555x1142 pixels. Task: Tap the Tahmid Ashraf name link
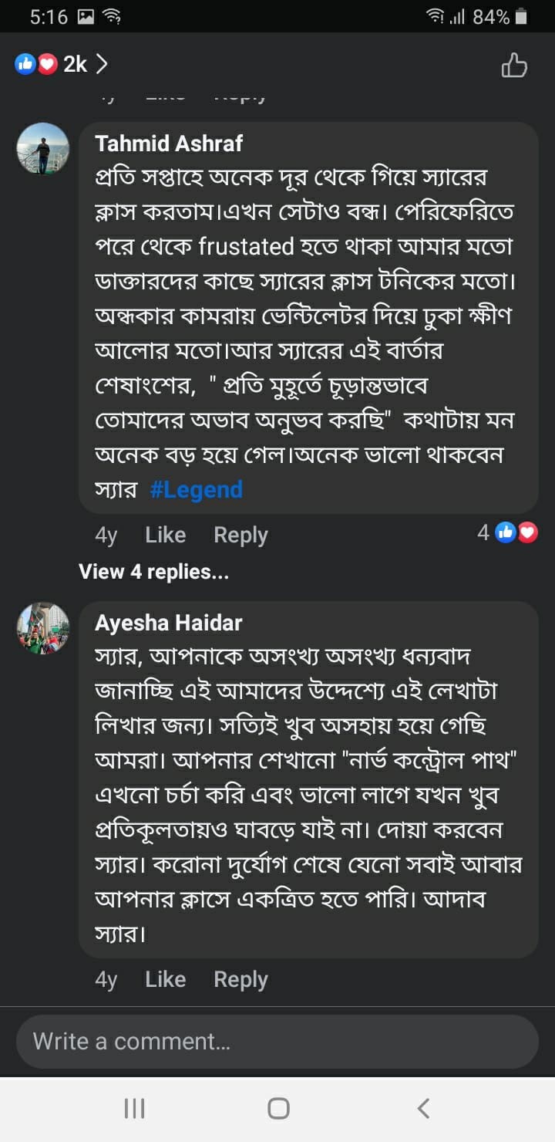[169, 144]
